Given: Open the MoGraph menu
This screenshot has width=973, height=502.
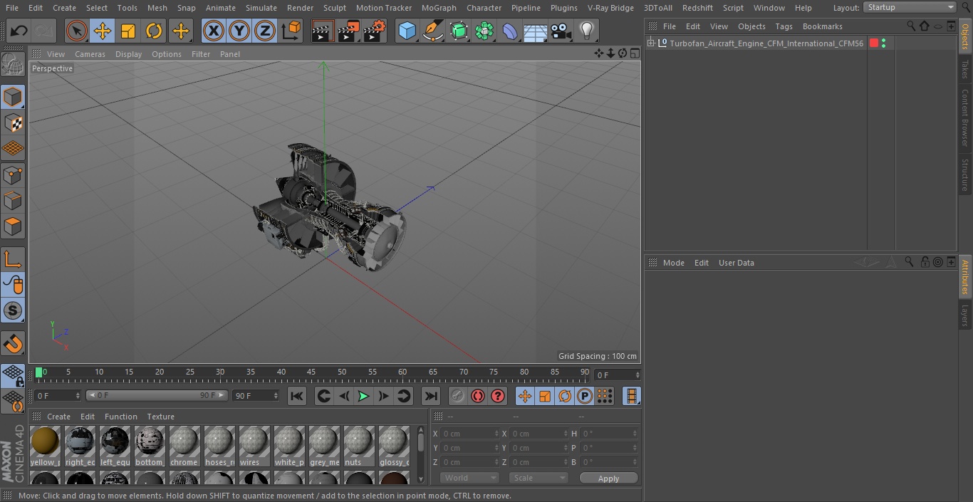Looking at the screenshot, I should click(439, 7).
